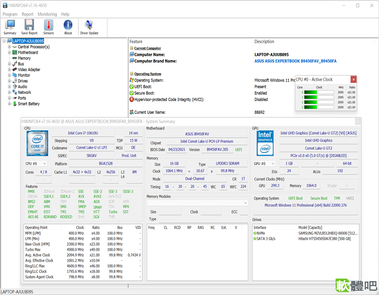Open the Program menu

point(10,14)
